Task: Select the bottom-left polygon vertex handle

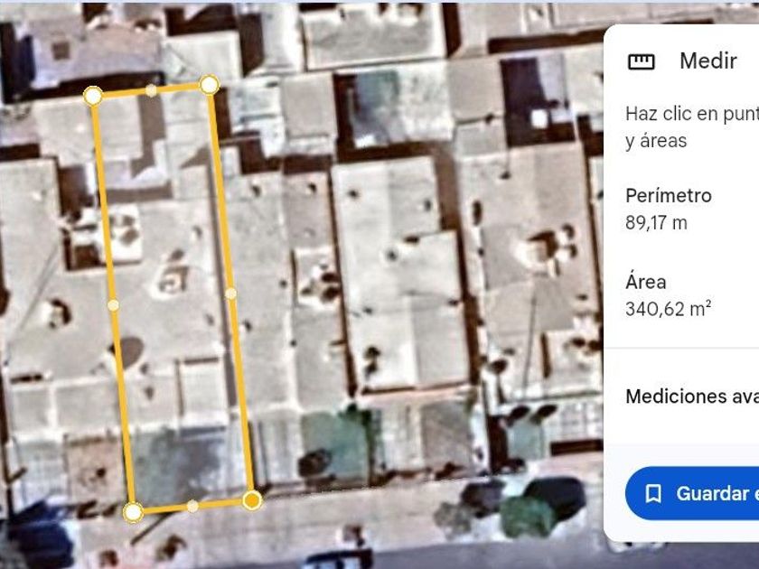Action: click(x=133, y=512)
